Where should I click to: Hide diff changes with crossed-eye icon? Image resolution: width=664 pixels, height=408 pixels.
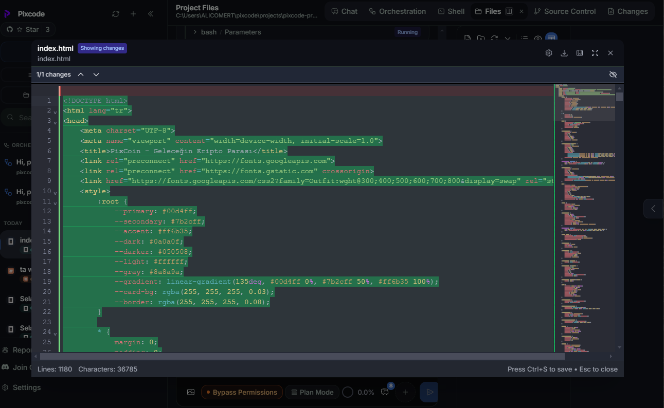(x=613, y=75)
